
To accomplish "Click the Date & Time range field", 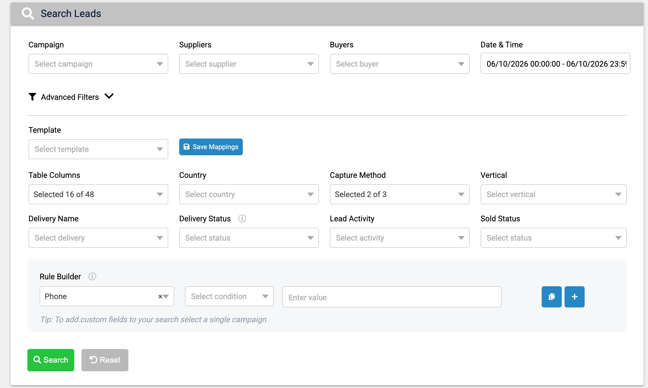I will point(555,64).
